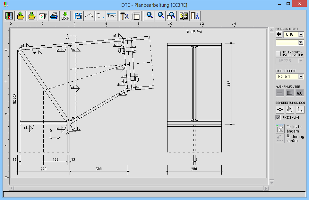Toggle the Anziehung checkbox
309x200 pixels.
coord(278,117)
